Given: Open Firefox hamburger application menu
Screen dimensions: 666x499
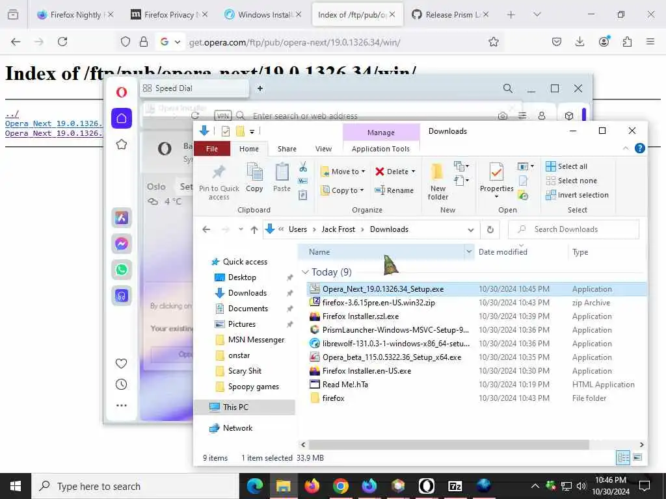Looking at the screenshot, I should coord(650,42).
